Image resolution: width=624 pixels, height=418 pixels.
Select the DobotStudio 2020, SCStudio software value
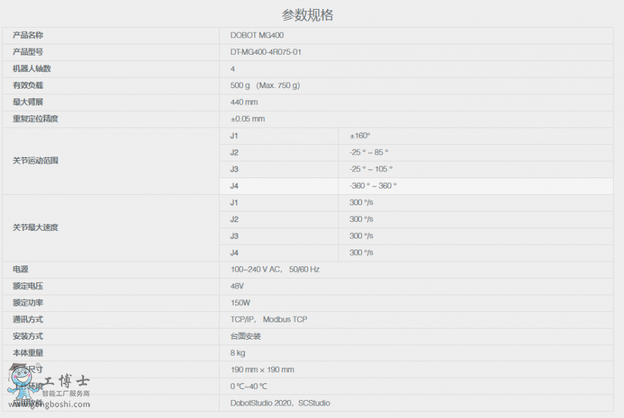[280, 403]
